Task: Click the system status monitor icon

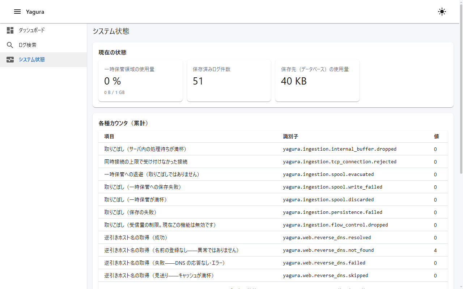Action: pos(10,60)
